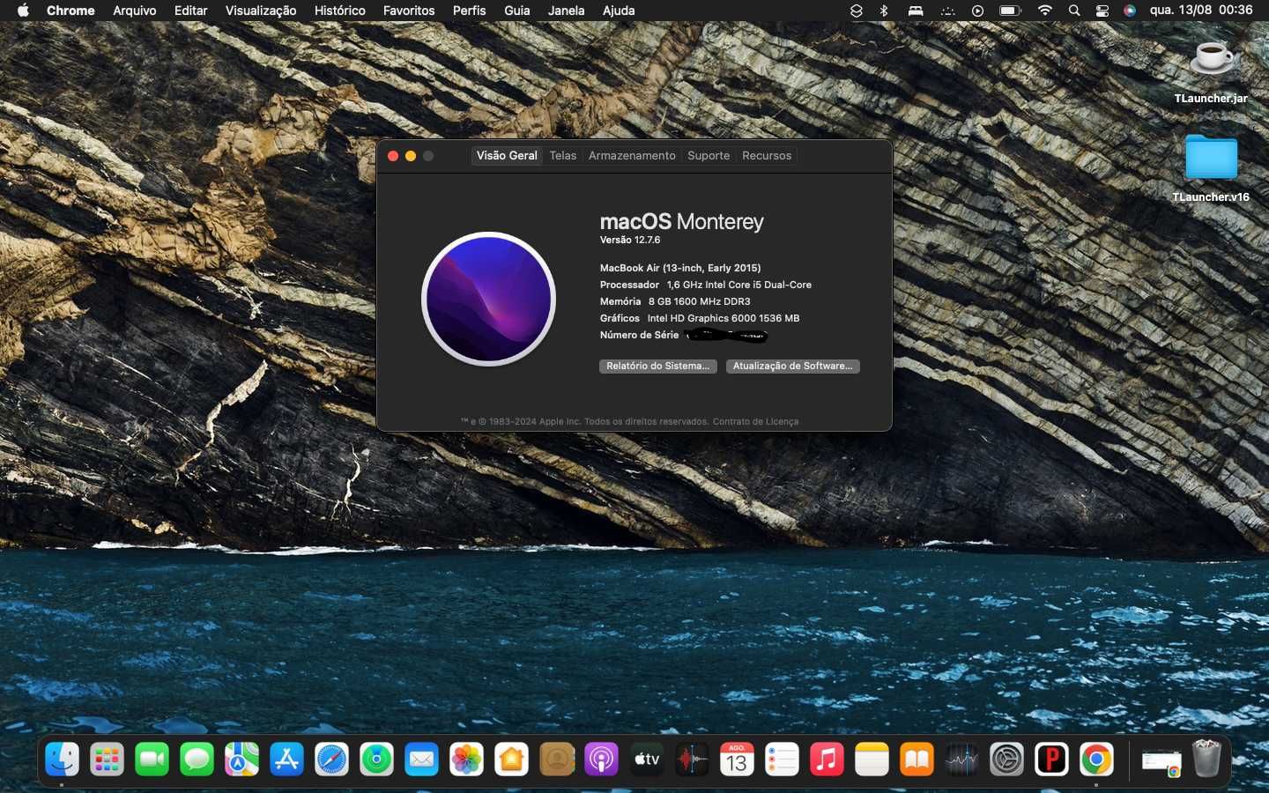Open Stocks app in the Dock
Image resolution: width=1269 pixels, height=793 pixels.
click(961, 760)
